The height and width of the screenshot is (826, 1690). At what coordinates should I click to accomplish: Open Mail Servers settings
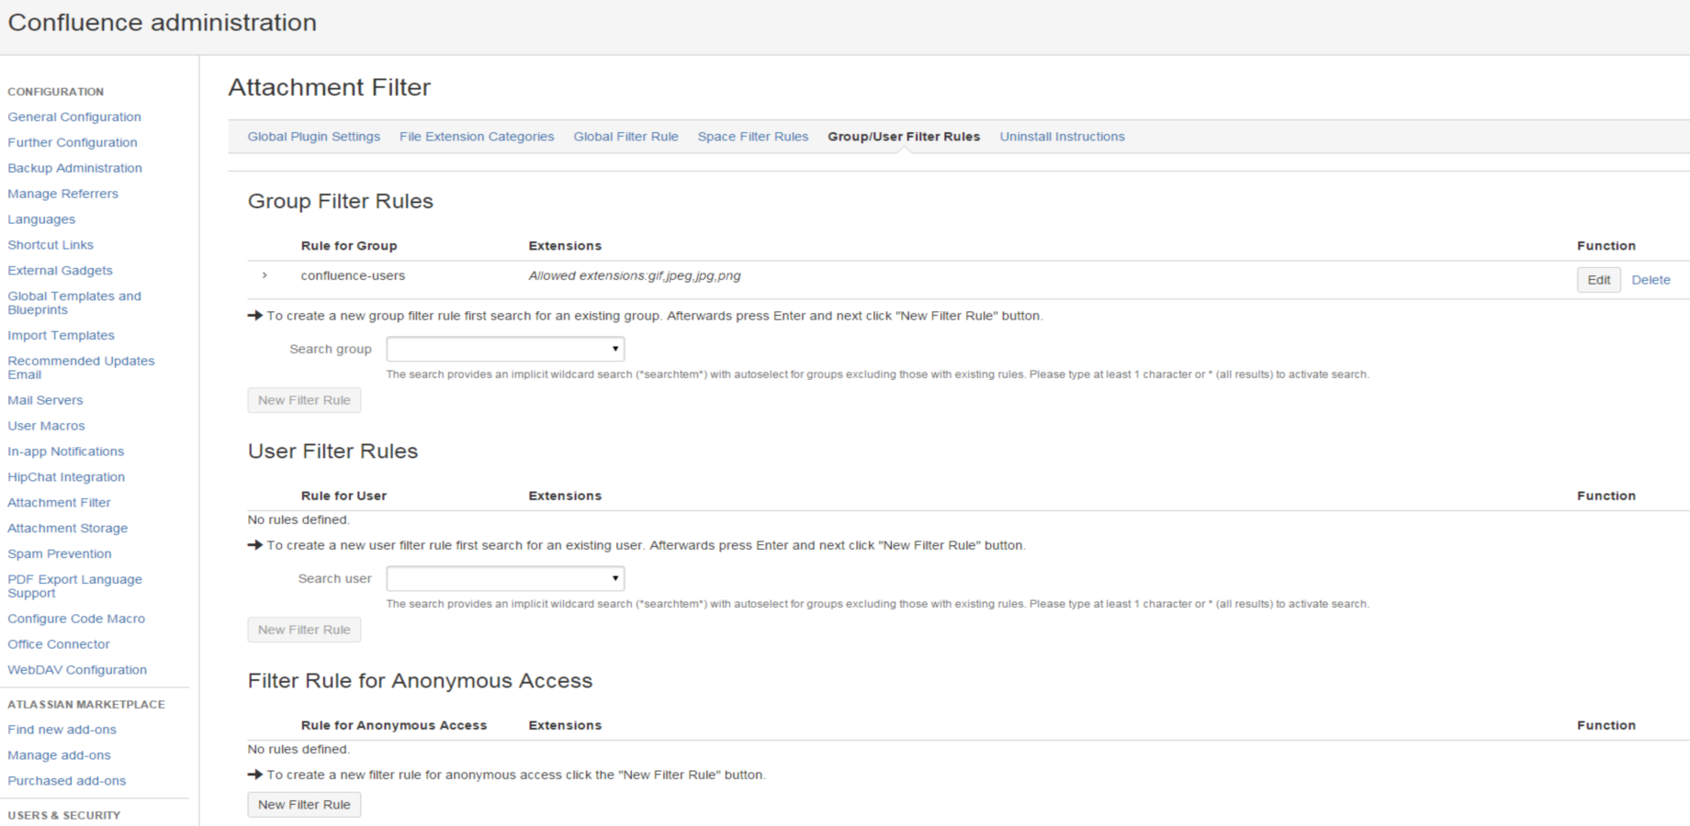click(x=45, y=400)
